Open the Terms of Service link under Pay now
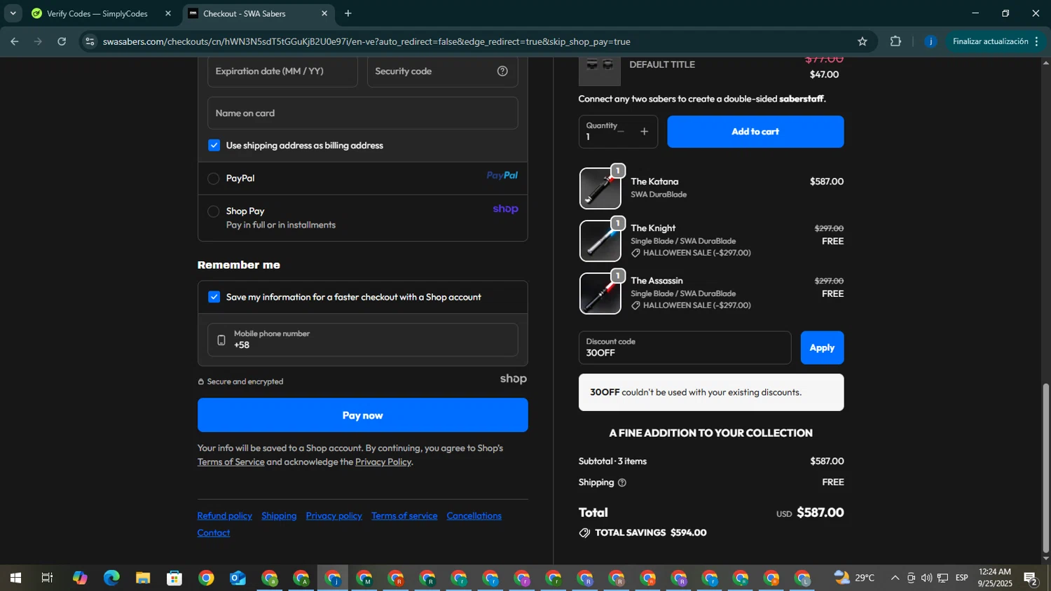 (x=231, y=461)
